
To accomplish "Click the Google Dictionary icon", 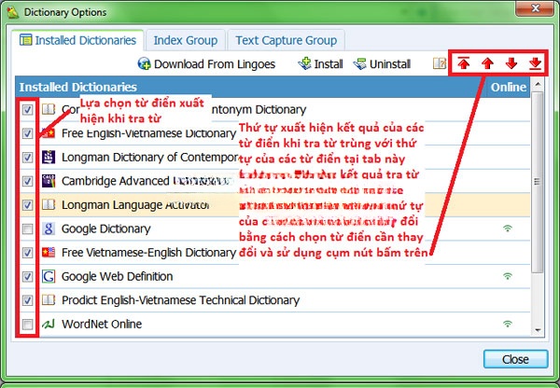I will 49,229.
